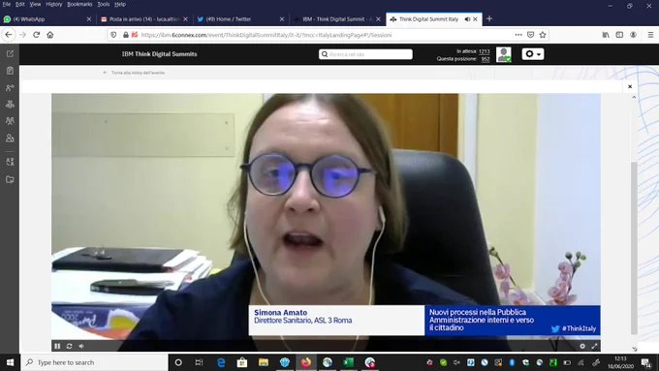Show site security lock info
The width and height of the screenshot is (659, 371).
click(x=126, y=35)
